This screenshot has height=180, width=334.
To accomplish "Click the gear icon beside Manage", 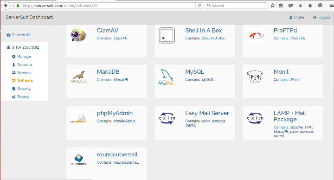I will (x=13, y=57).
